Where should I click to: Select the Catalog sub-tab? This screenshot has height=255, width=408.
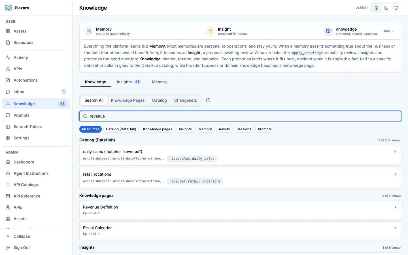click(160, 100)
